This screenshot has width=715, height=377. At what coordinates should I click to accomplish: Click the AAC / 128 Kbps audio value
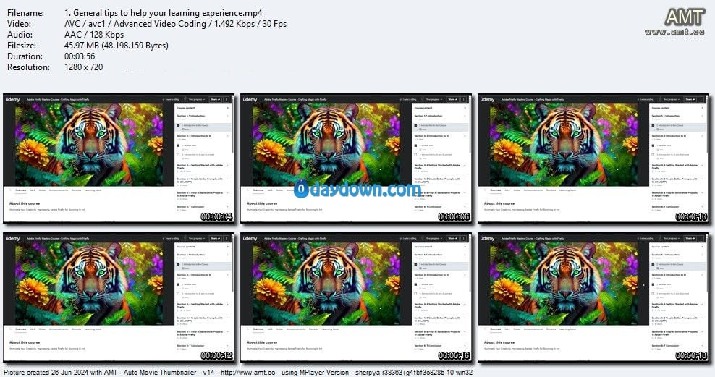pos(94,35)
